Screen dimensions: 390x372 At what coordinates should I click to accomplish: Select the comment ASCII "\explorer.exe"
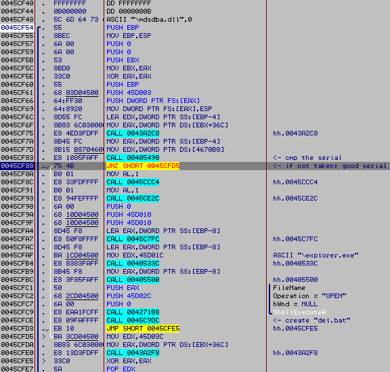coord(316,255)
